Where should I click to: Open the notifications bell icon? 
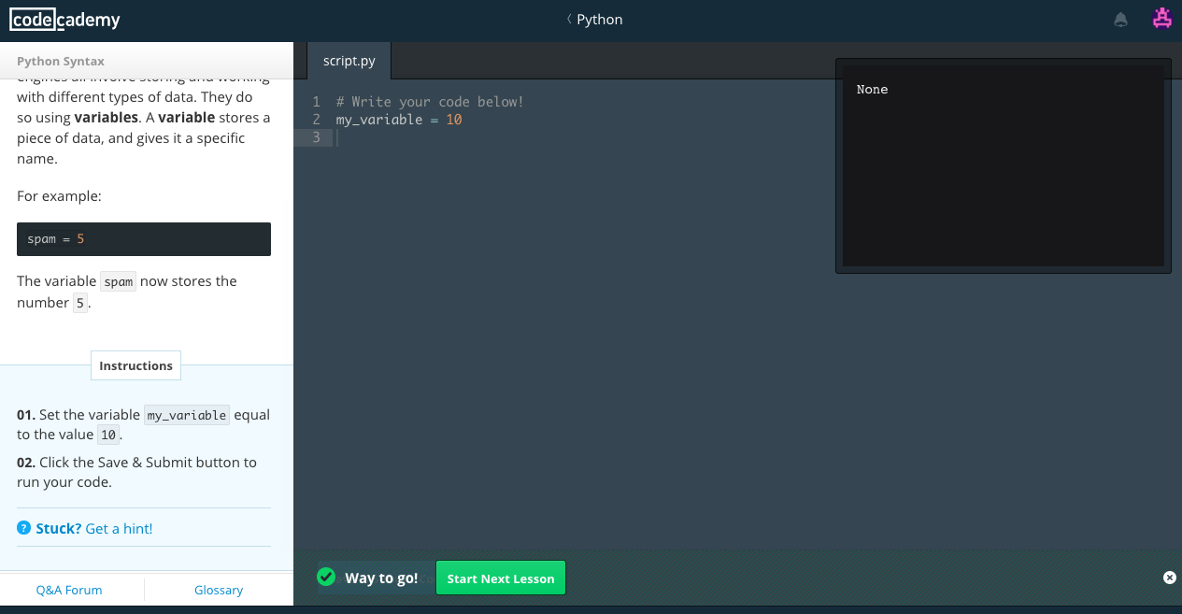point(1120,19)
